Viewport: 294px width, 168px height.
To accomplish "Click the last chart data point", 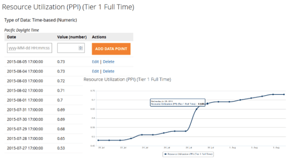I will 284,94.
